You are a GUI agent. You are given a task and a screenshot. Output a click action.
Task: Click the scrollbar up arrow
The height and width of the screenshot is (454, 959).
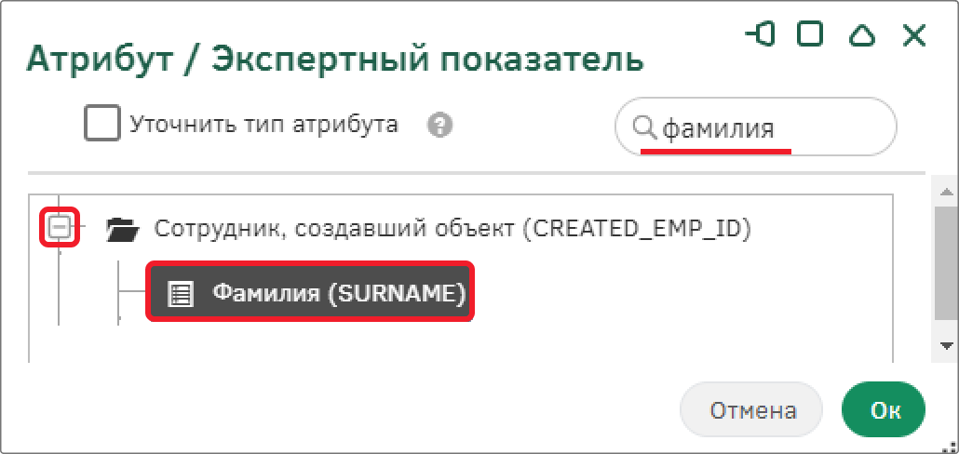946,194
